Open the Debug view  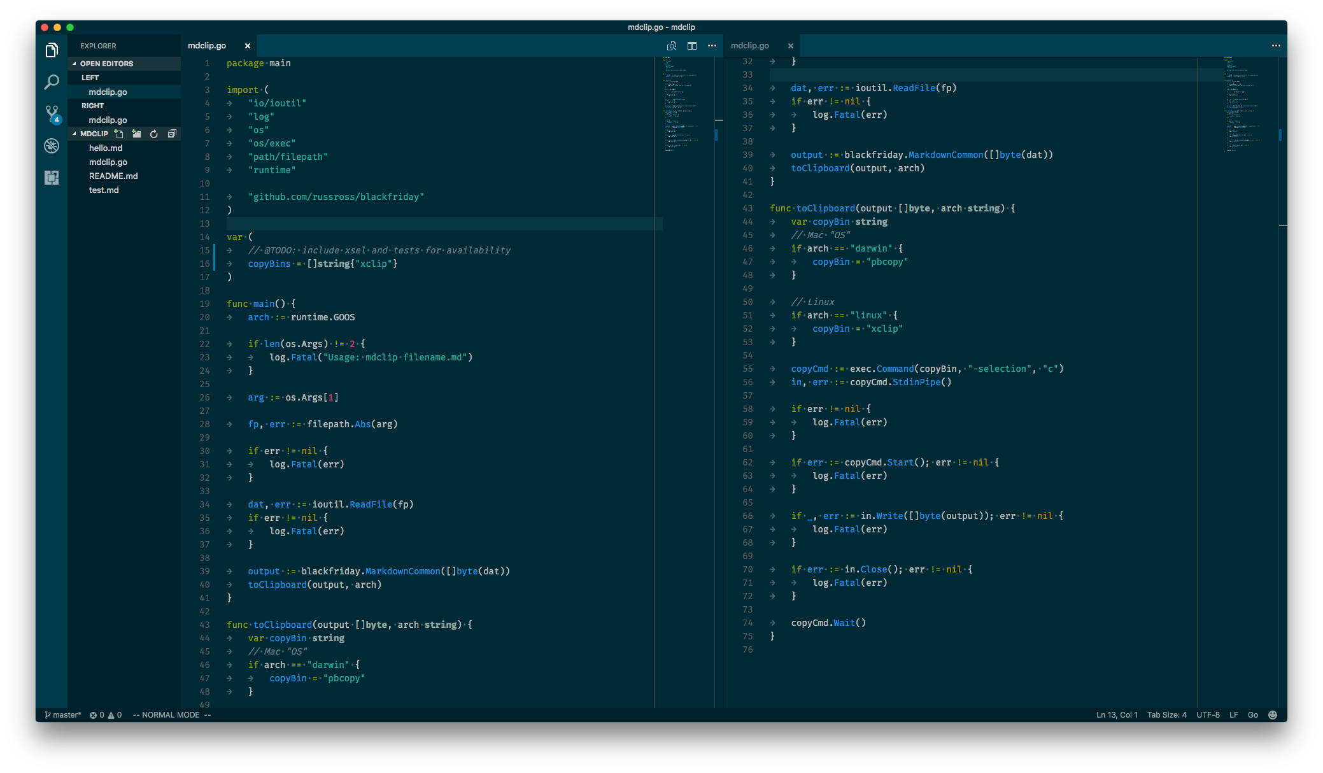pyautogui.click(x=52, y=146)
